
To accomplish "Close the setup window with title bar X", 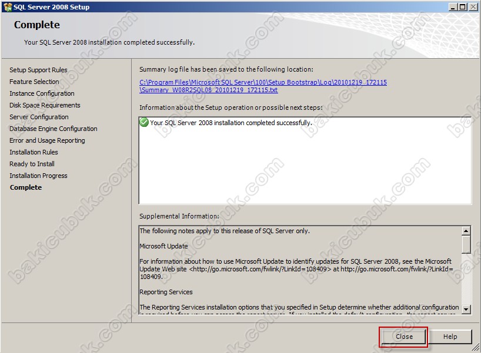I will point(473,6).
